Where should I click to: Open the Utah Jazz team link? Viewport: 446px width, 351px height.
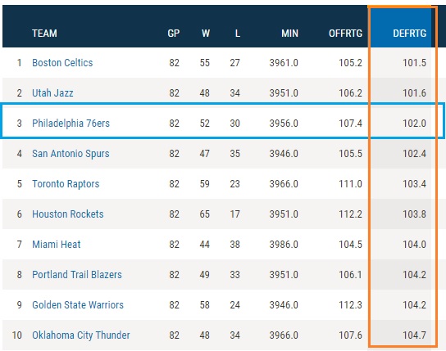(52, 93)
